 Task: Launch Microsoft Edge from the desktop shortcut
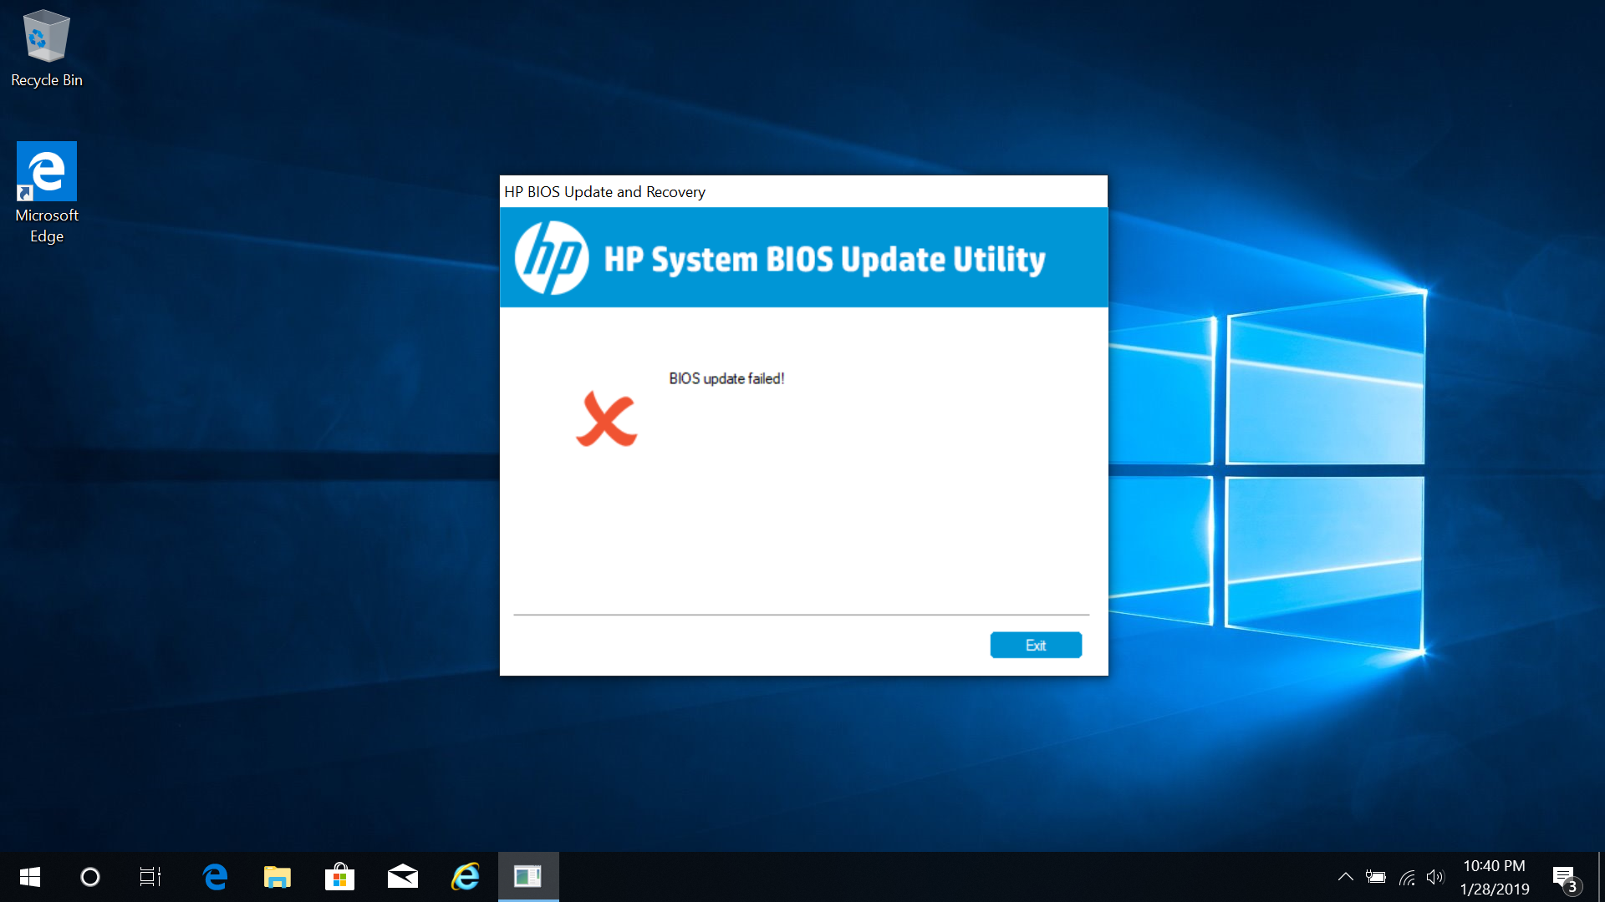click(46, 170)
